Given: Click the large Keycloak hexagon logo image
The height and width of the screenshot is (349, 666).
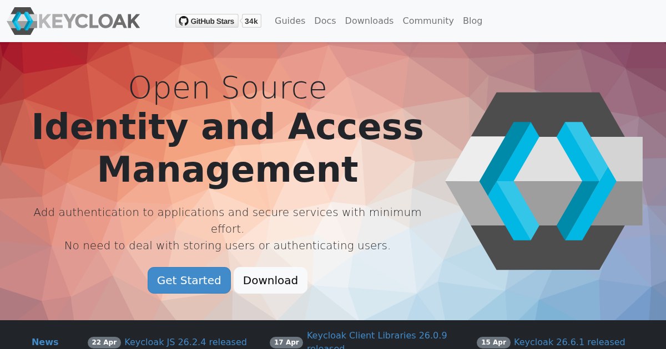Looking at the screenshot, I should point(544,181).
